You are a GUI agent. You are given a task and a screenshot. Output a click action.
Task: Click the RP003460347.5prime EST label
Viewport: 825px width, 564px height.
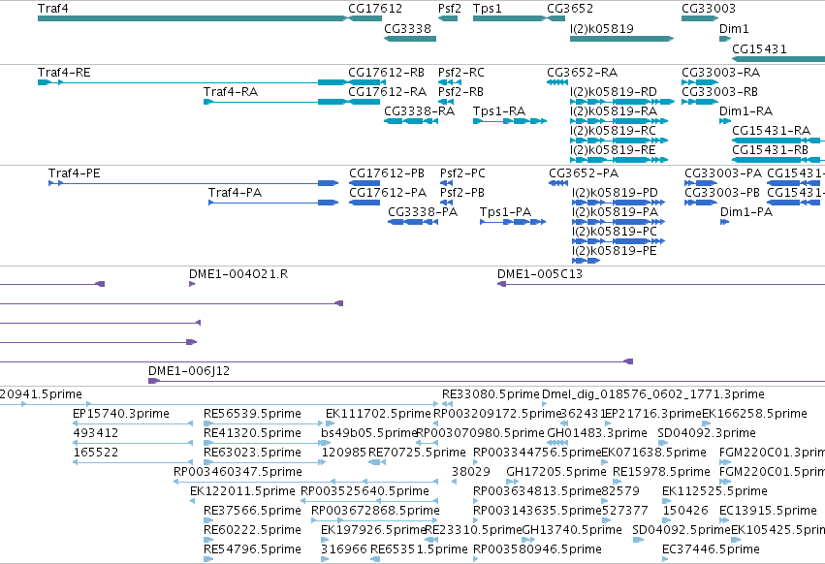coord(238,471)
